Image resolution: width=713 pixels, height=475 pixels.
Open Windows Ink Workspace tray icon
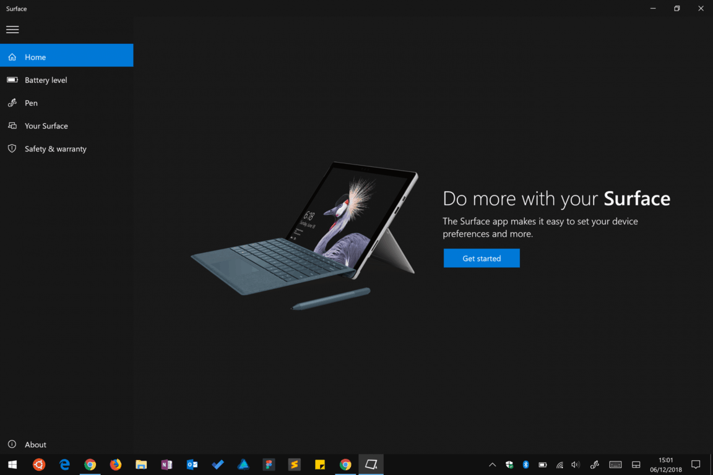[594, 464]
